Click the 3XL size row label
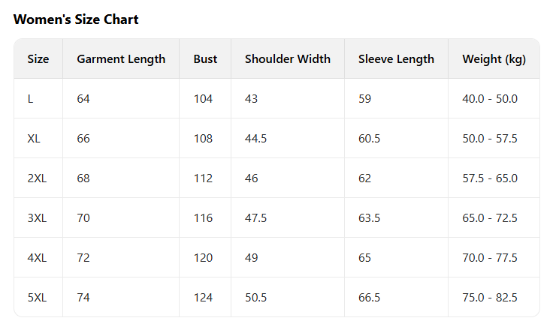This screenshot has height=327, width=559. click(37, 218)
